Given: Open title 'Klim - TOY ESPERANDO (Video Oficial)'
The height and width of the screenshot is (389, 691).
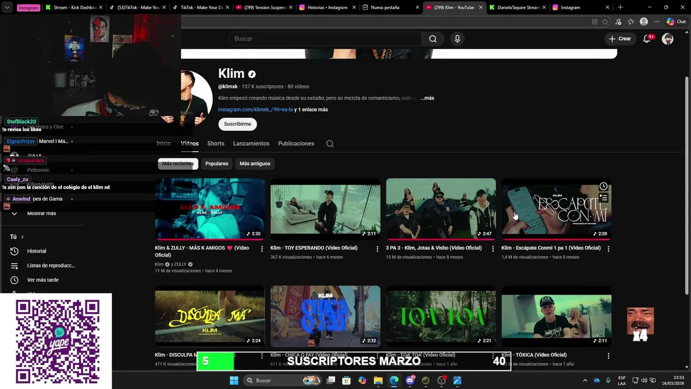Looking at the screenshot, I should [314, 248].
